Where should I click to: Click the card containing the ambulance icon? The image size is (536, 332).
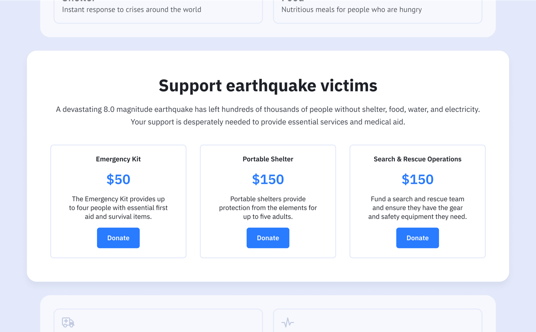point(158,320)
